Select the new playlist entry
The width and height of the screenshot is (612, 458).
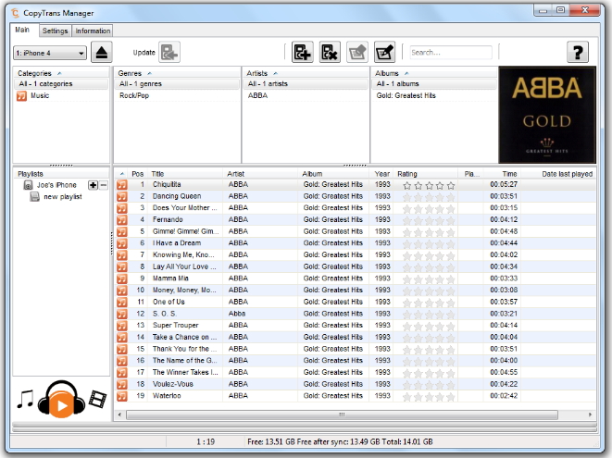pyautogui.click(x=62, y=196)
